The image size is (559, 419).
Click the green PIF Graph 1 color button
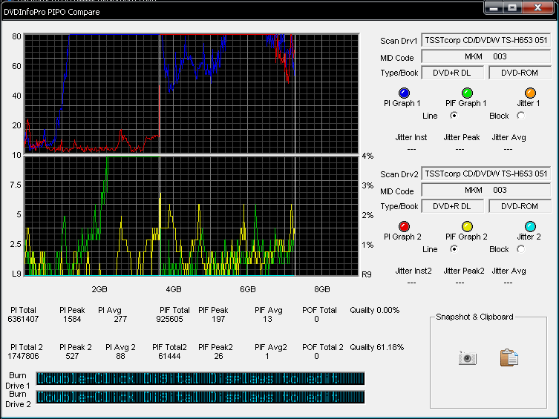(x=467, y=93)
